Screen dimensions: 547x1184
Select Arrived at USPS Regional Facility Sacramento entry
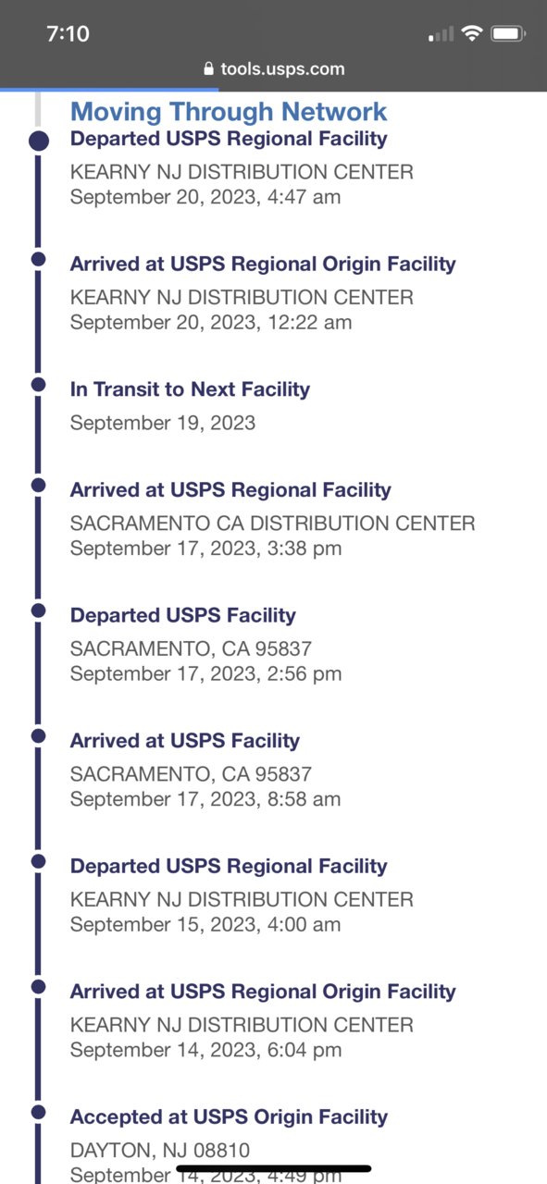point(272,519)
